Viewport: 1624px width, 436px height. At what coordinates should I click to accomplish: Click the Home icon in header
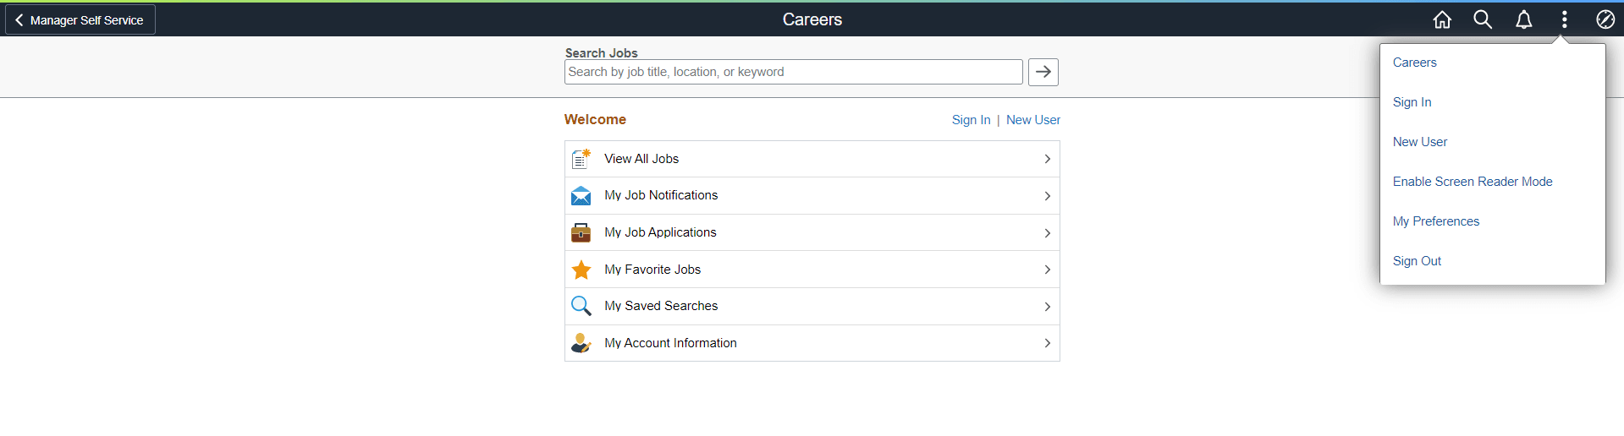pyautogui.click(x=1442, y=19)
